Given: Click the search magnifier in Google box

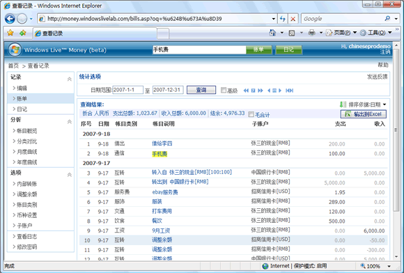Looking at the screenshot, I should click(387, 19).
